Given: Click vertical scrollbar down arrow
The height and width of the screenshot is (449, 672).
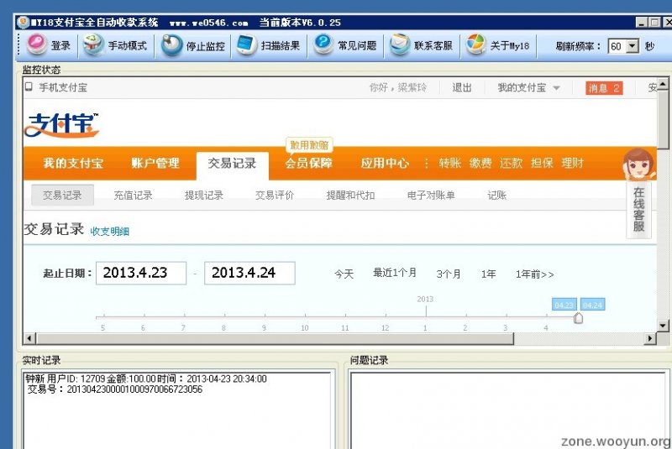Looking at the screenshot, I should (663, 326).
